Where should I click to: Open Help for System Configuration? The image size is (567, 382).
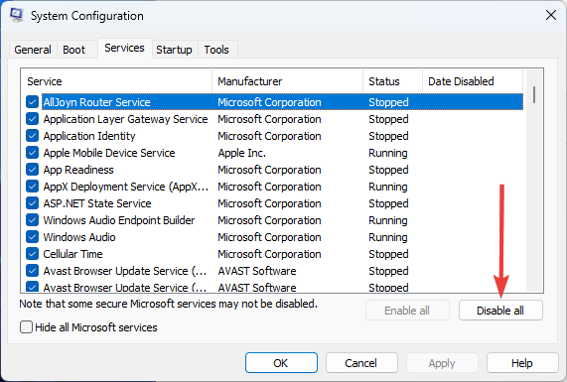[x=522, y=363]
